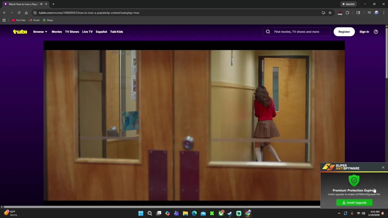Open the Extensions puzzle icon
The width and height of the screenshot is (388, 218).
tap(347, 13)
